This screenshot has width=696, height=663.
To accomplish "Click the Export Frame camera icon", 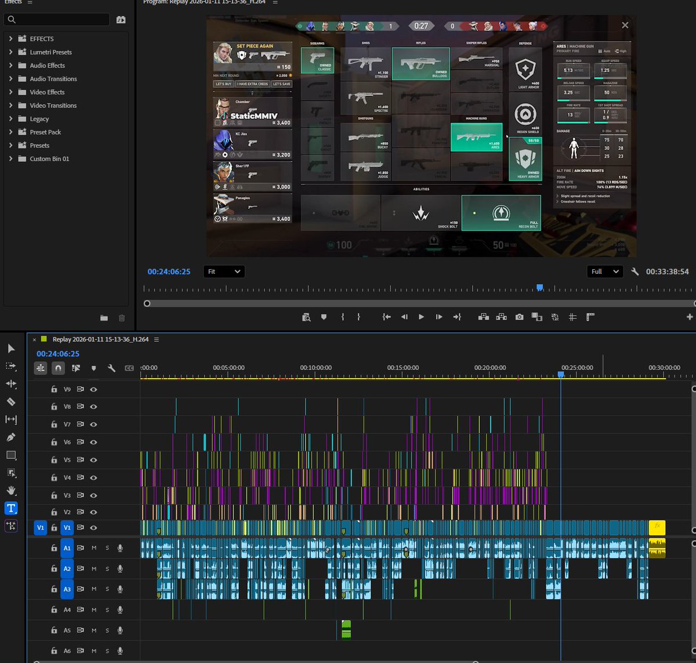I will point(519,317).
